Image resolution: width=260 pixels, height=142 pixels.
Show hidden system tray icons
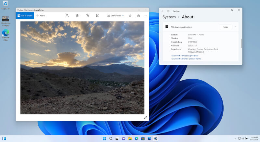235,139
